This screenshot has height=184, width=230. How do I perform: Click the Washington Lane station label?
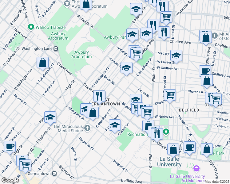(37, 48)
